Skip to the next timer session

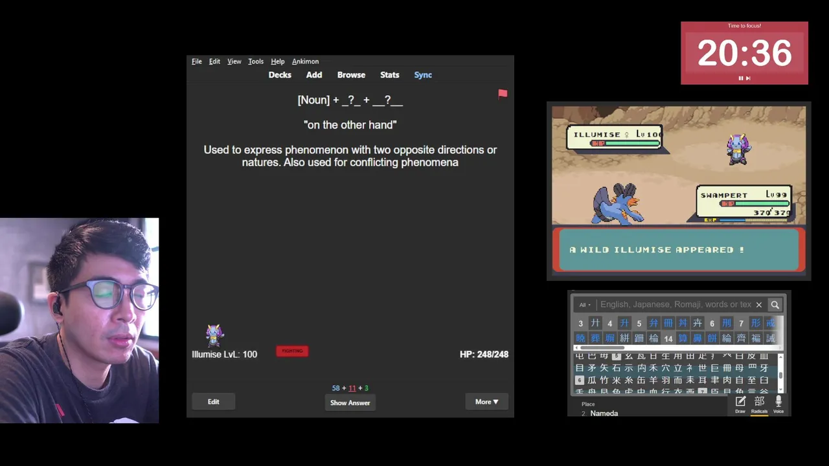tap(748, 78)
